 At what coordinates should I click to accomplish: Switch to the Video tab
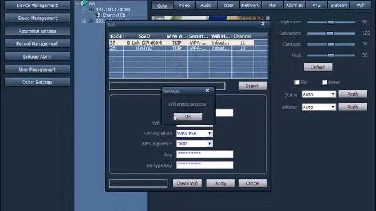tap(184, 5)
